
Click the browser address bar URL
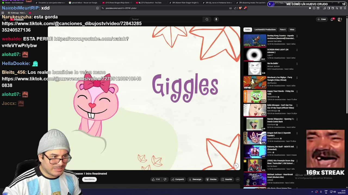point(121,8)
